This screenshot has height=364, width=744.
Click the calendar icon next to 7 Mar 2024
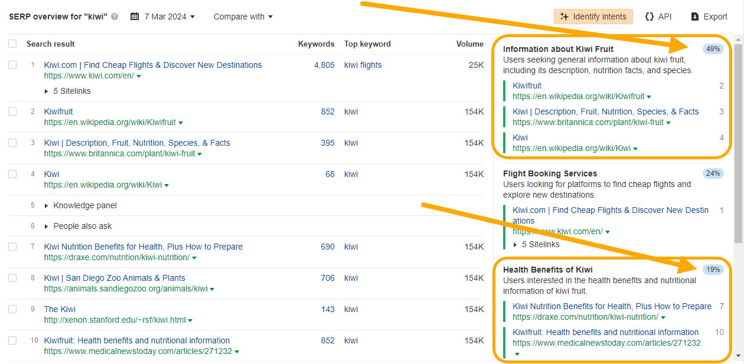click(135, 17)
